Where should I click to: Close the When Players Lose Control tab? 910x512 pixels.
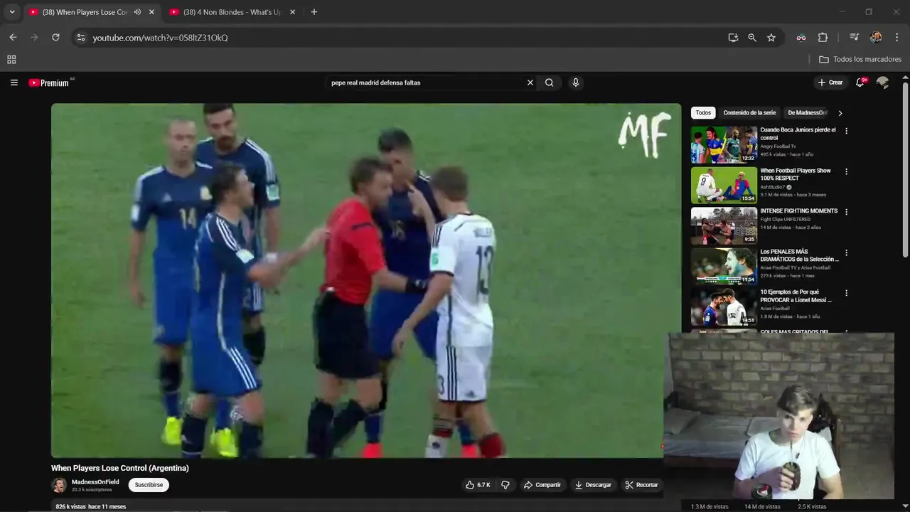pyautogui.click(x=151, y=12)
